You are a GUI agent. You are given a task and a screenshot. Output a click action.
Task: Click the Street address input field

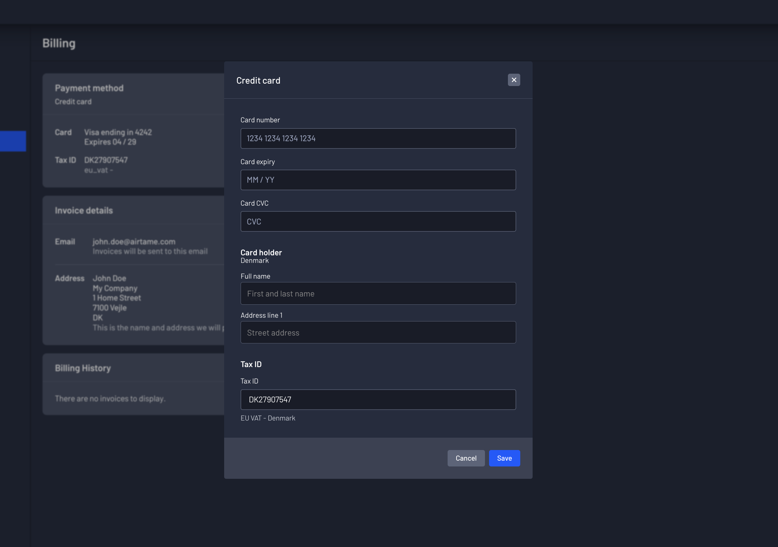click(378, 332)
